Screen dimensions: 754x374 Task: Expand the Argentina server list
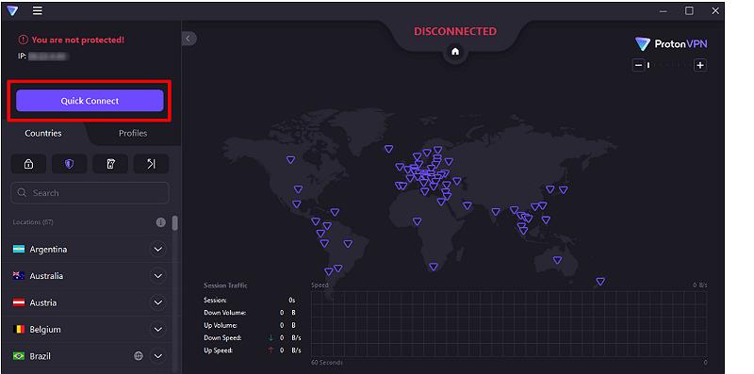(x=157, y=250)
